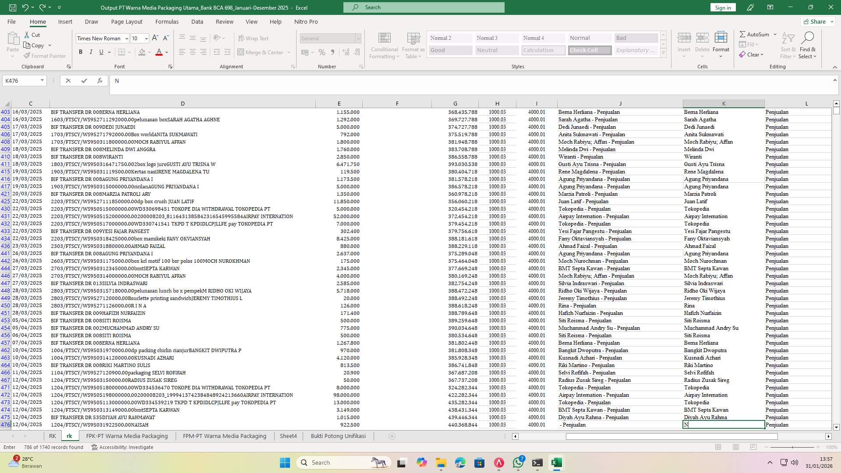This screenshot has width=841, height=473.
Task: Click the Name Box showing K476
Action: pos(21,81)
